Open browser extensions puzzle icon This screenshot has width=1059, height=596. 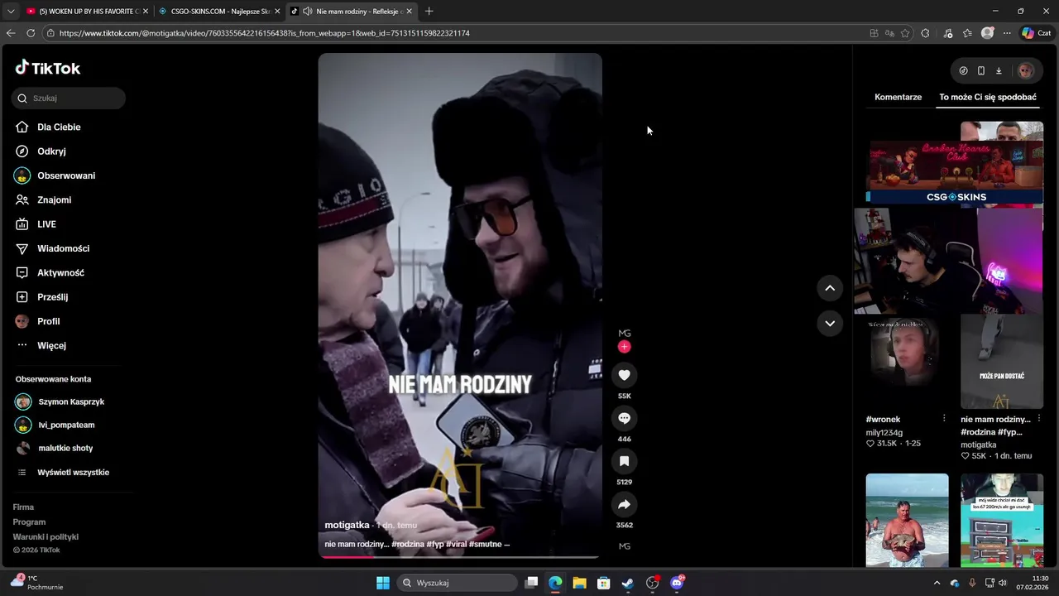tap(925, 33)
